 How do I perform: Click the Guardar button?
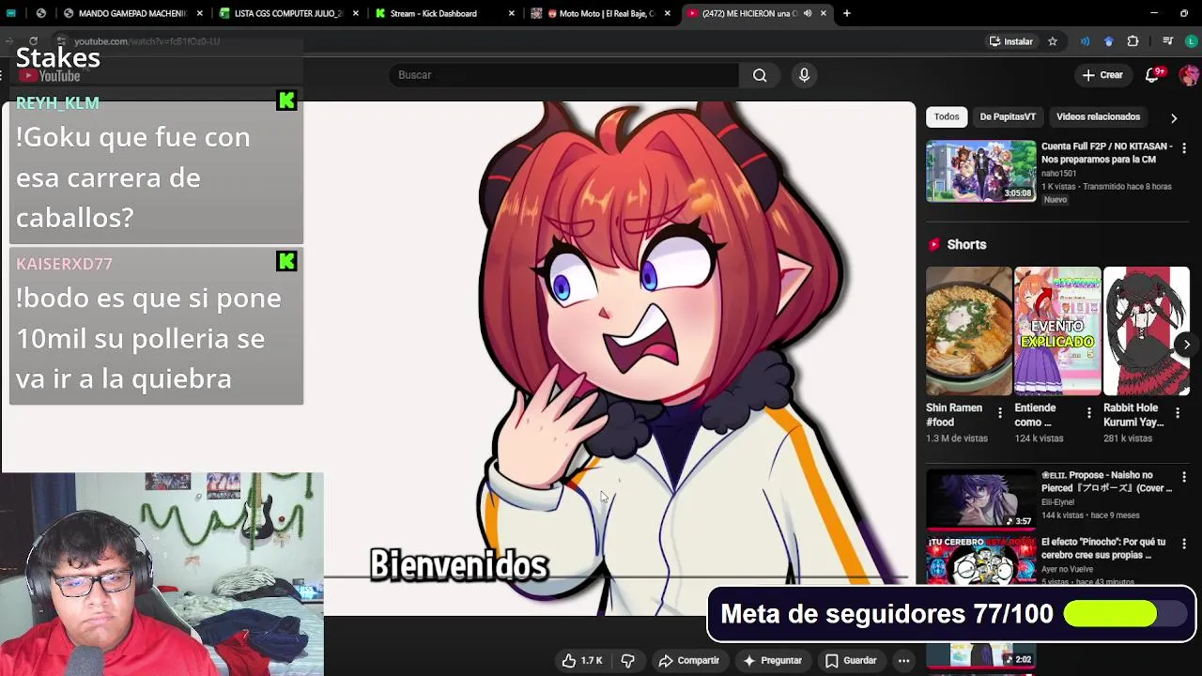851,660
